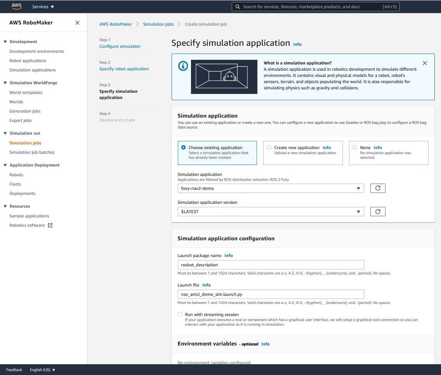Collapse the Application Deployment section

5,165
